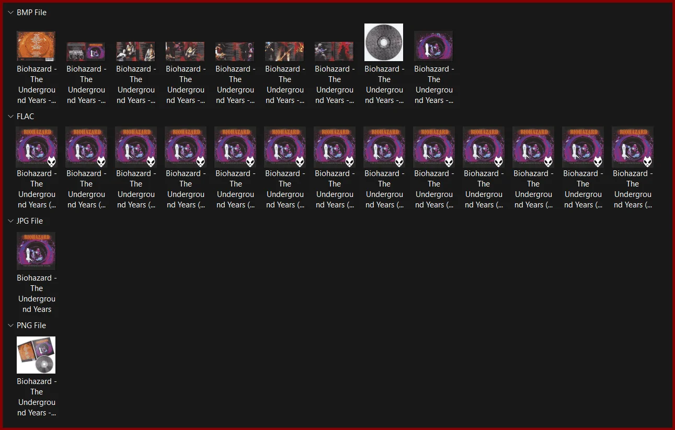Click the file name under the JPG thumbnail
Screen dimensions: 675x430
point(37,294)
